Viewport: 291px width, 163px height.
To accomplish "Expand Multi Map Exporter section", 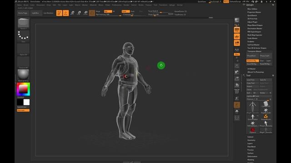I will pos(255,35).
